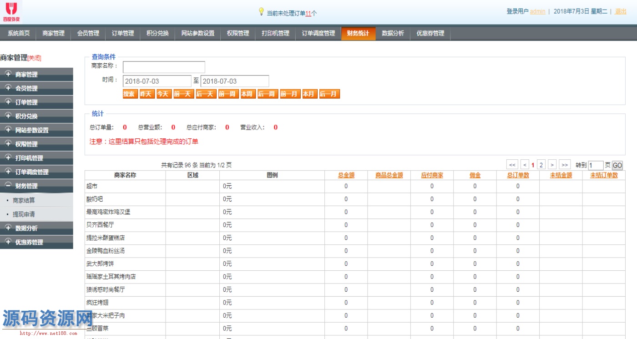Viewport: 637px width, 339px height.
Task: Expand 订单管理 section in sidebar
Action: tap(36, 102)
